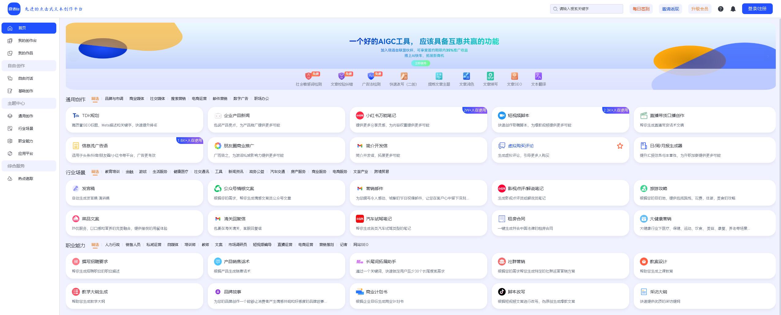This screenshot has width=781, height=315.
Task: Open the 文章续写 icon
Action: pyautogui.click(x=490, y=76)
